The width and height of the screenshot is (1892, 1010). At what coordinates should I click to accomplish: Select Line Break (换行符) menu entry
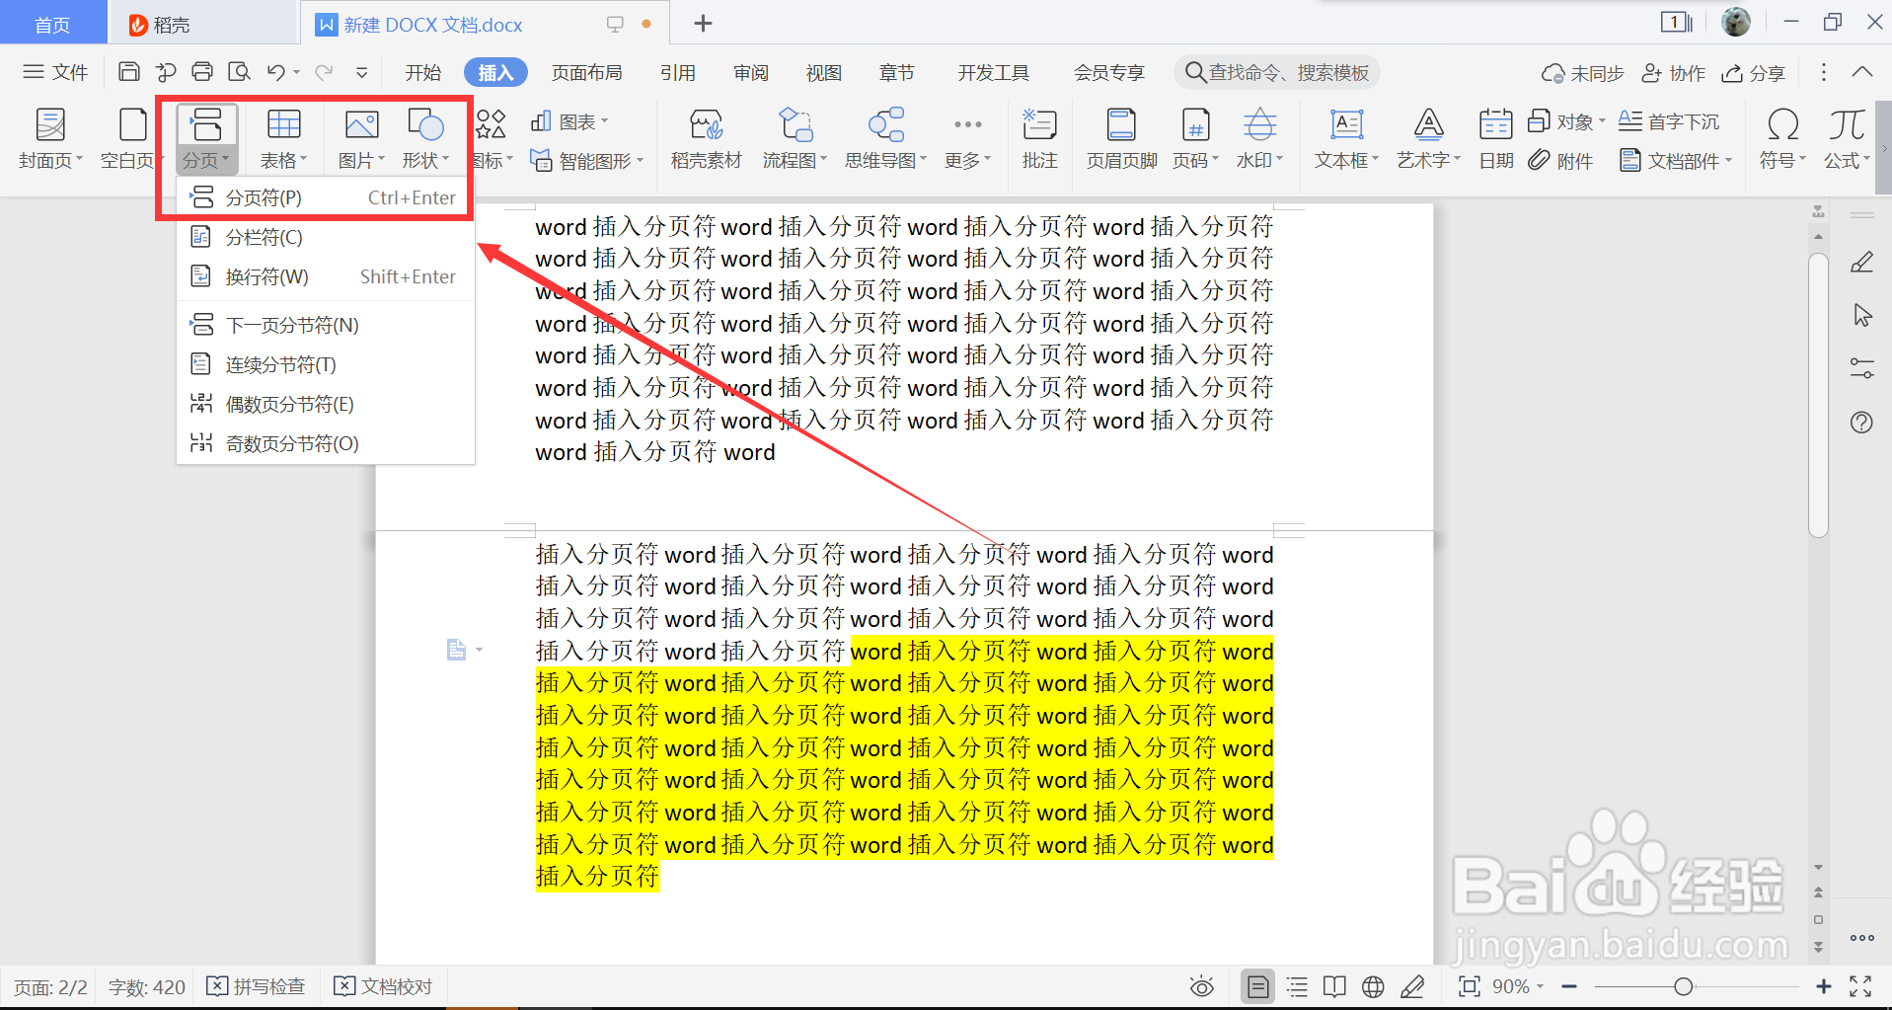tap(326, 276)
